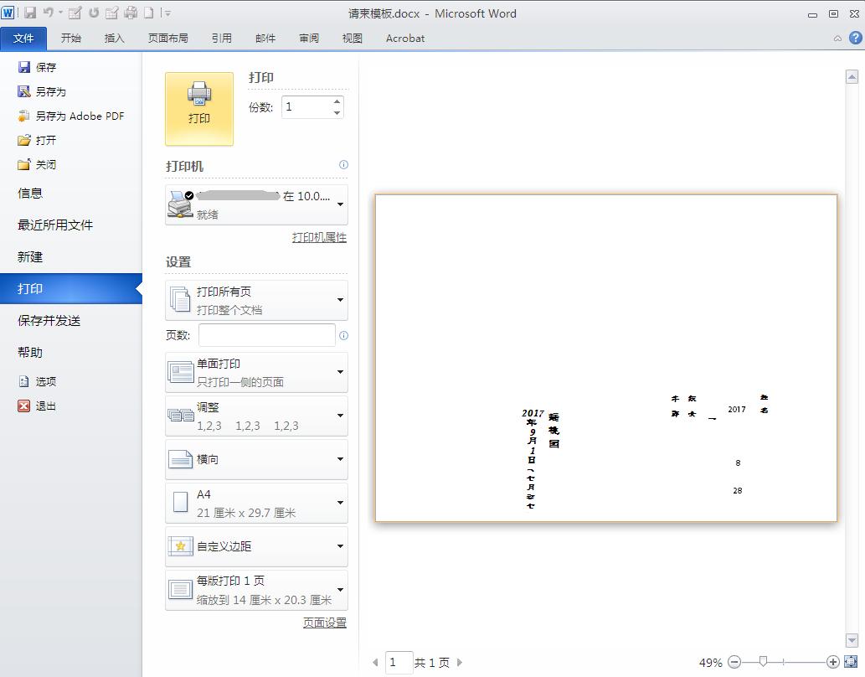Open the 页面设置 link

325,623
